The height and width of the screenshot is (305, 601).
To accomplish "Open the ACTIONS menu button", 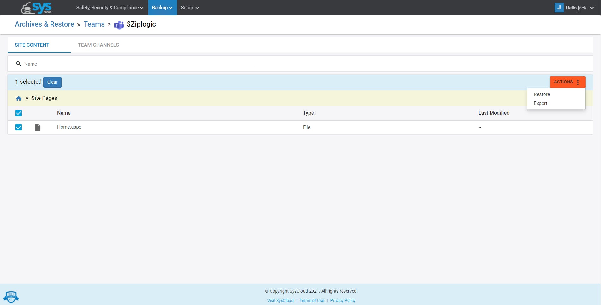I will [568, 82].
